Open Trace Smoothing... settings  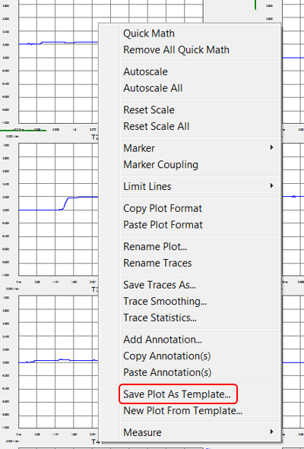165,302
